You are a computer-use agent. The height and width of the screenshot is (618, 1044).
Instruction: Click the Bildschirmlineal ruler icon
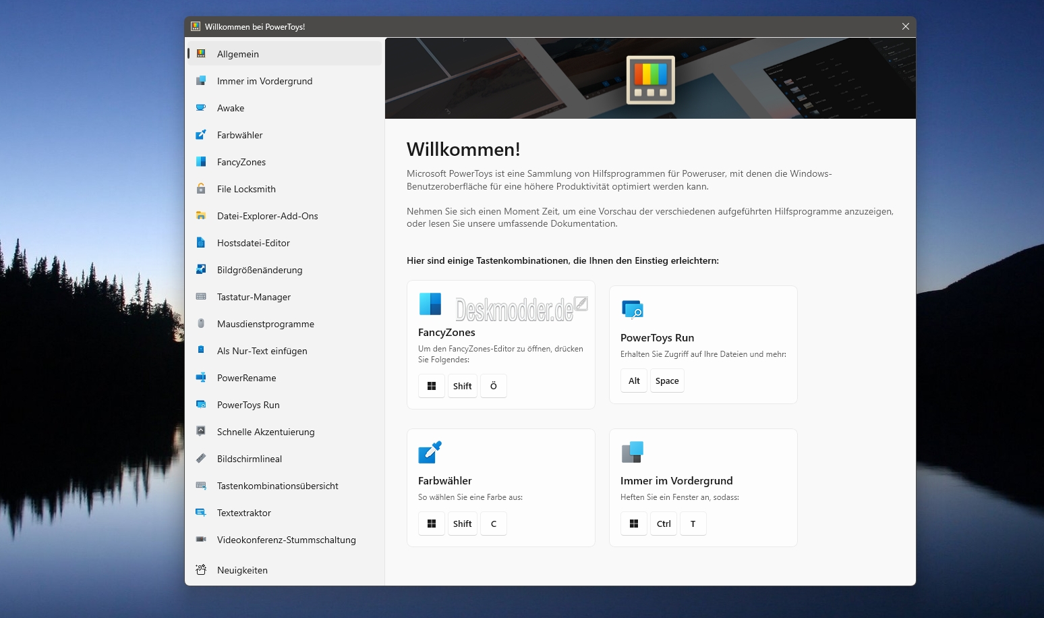pyautogui.click(x=201, y=458)
